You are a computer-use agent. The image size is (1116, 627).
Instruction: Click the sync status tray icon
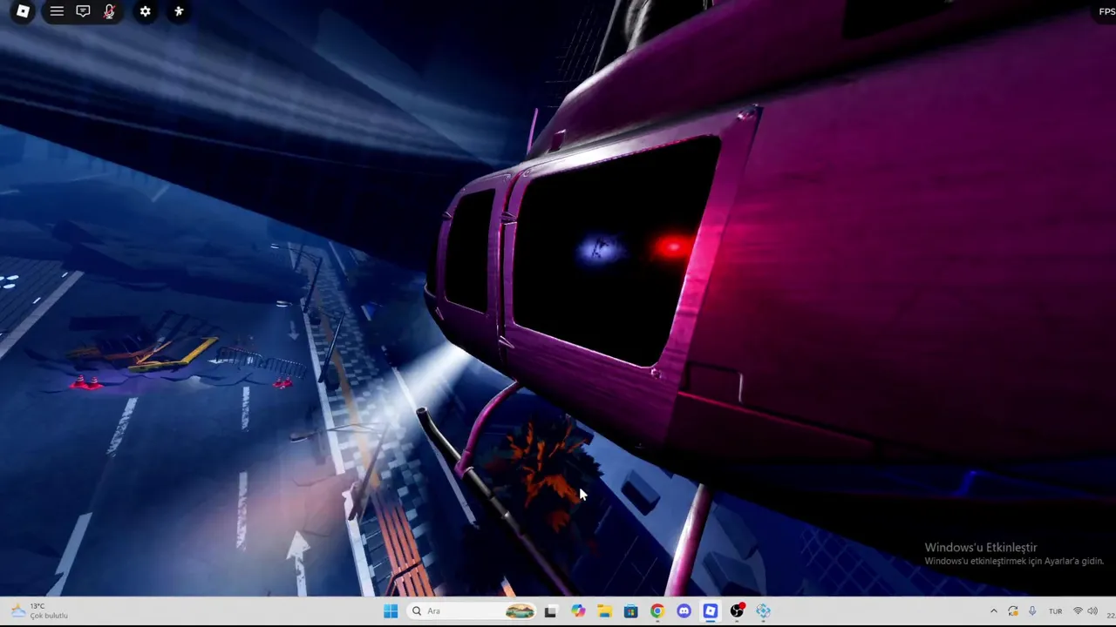point(1013,611)
